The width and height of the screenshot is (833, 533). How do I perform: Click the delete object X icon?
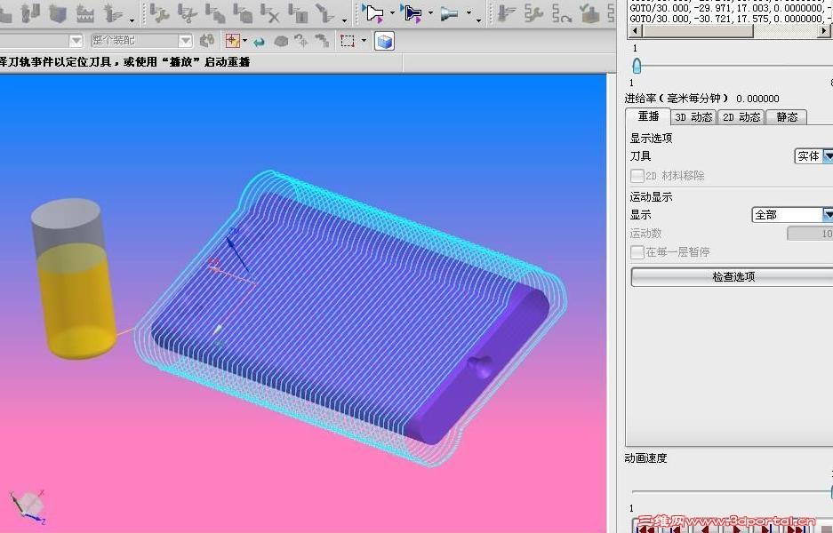click(x=270, y=13)
